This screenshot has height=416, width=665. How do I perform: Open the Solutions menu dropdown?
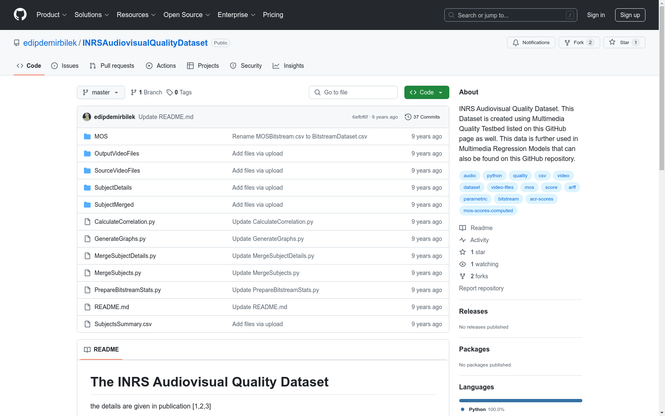tap(92, 15)
